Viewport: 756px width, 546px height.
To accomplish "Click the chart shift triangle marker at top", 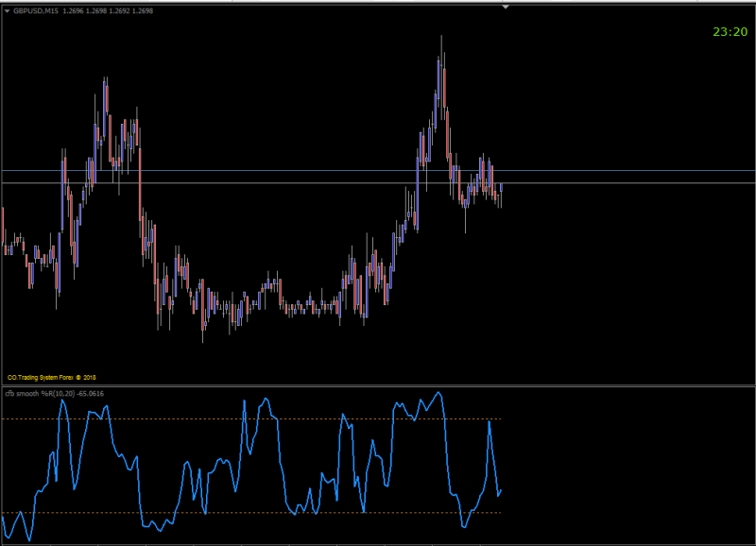I will coord(506,8).
